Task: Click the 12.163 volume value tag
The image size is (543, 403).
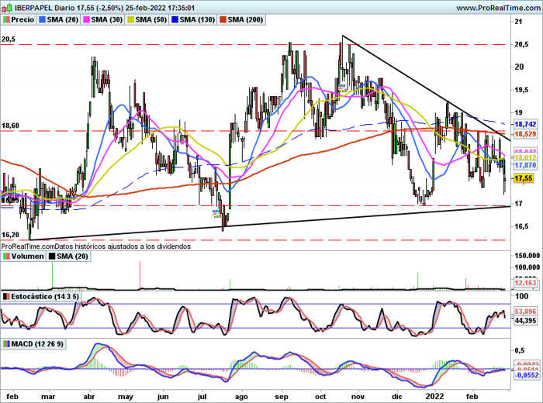Action: click(x=525, y=283)
